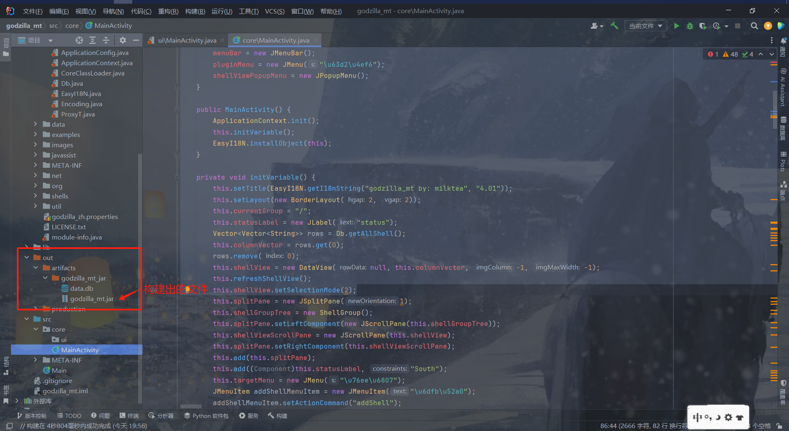Screen dimensions: 789x431
Task: Click the godzilla_mt breadcrumb
Action: click(x=24, y=25)
